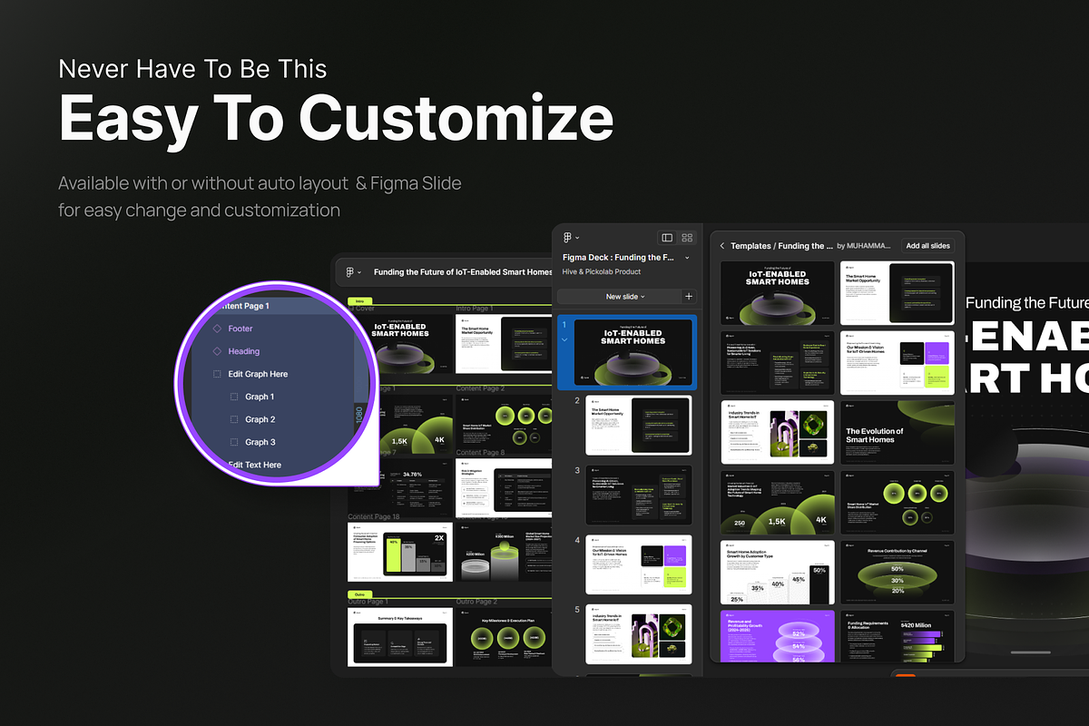Pick purple Revenue and Profitability Growth template
Screen dimensions: 1089x726
pyautogui.click(x=778, y=636)
